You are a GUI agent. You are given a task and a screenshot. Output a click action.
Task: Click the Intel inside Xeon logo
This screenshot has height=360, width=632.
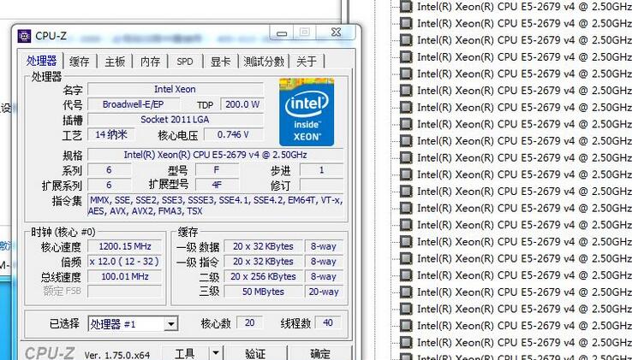pyautogui.click(x=307, y=112)
